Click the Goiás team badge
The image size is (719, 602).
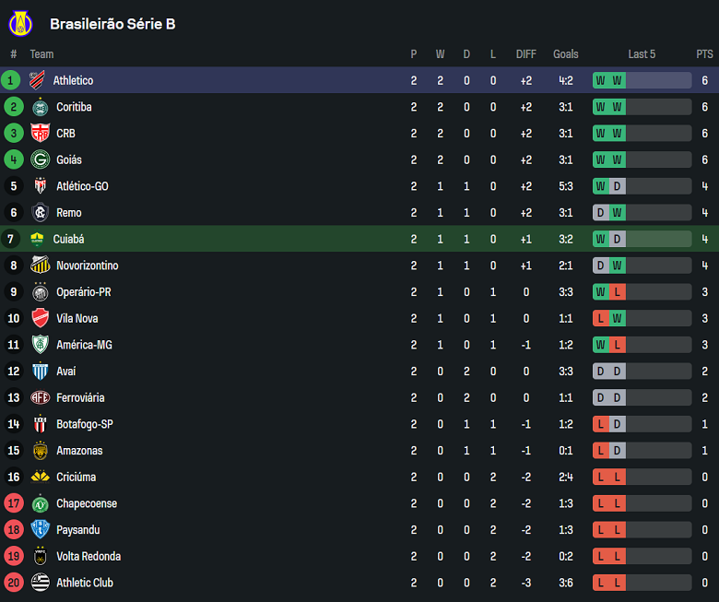[x=40, y=159]
